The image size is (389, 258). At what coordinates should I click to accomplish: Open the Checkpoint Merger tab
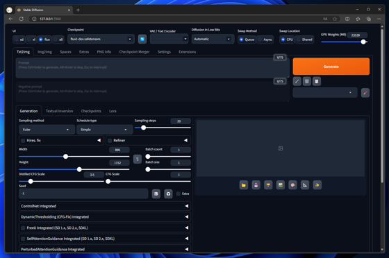[x=134, y=52]
